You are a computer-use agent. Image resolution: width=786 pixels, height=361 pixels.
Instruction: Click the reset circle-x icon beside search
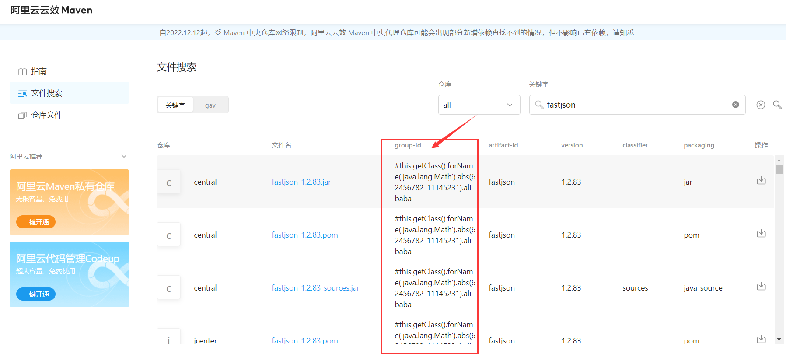pyautogui.click(x=761, y=105)
